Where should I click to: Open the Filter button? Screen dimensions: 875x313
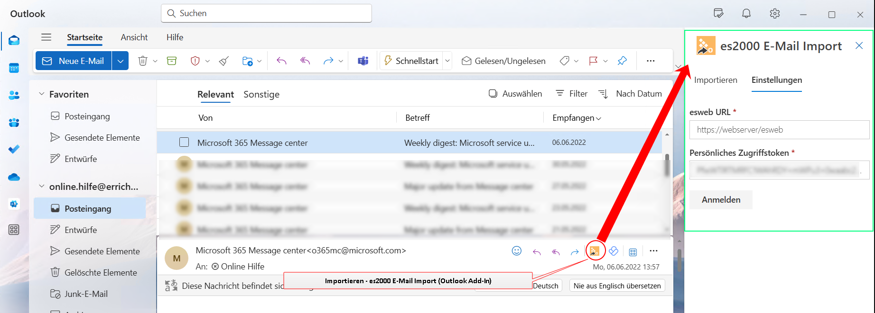pyautogui.click(x=571, y=94)
